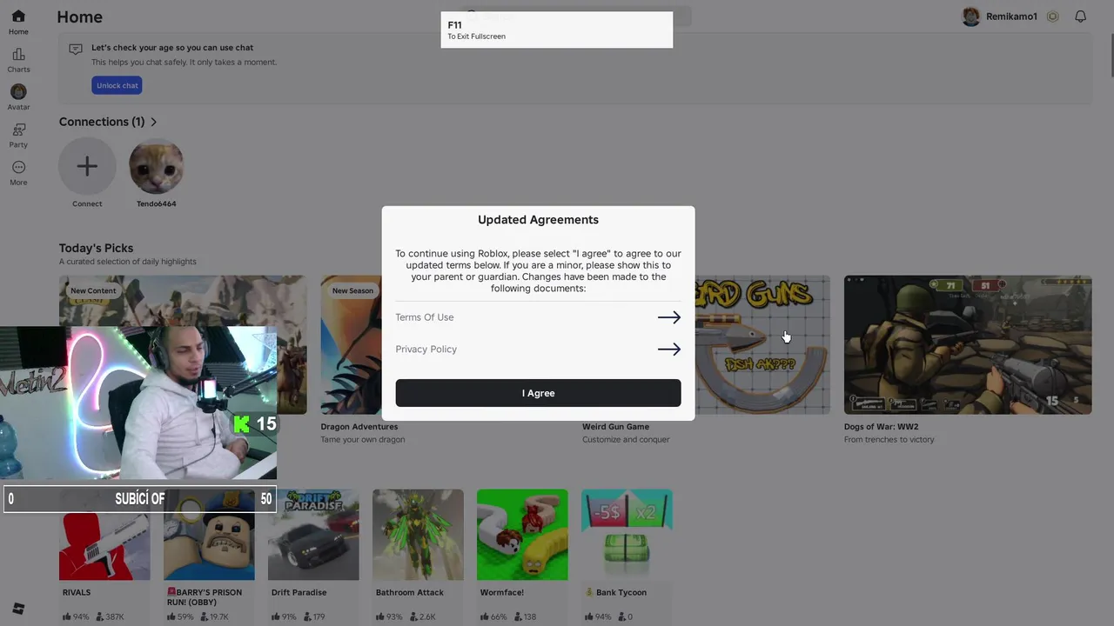The height and width of the screenshot is (626, 1114).
Task: Open the Weird Gun Game thumbnail
Action: coord(762,344)
